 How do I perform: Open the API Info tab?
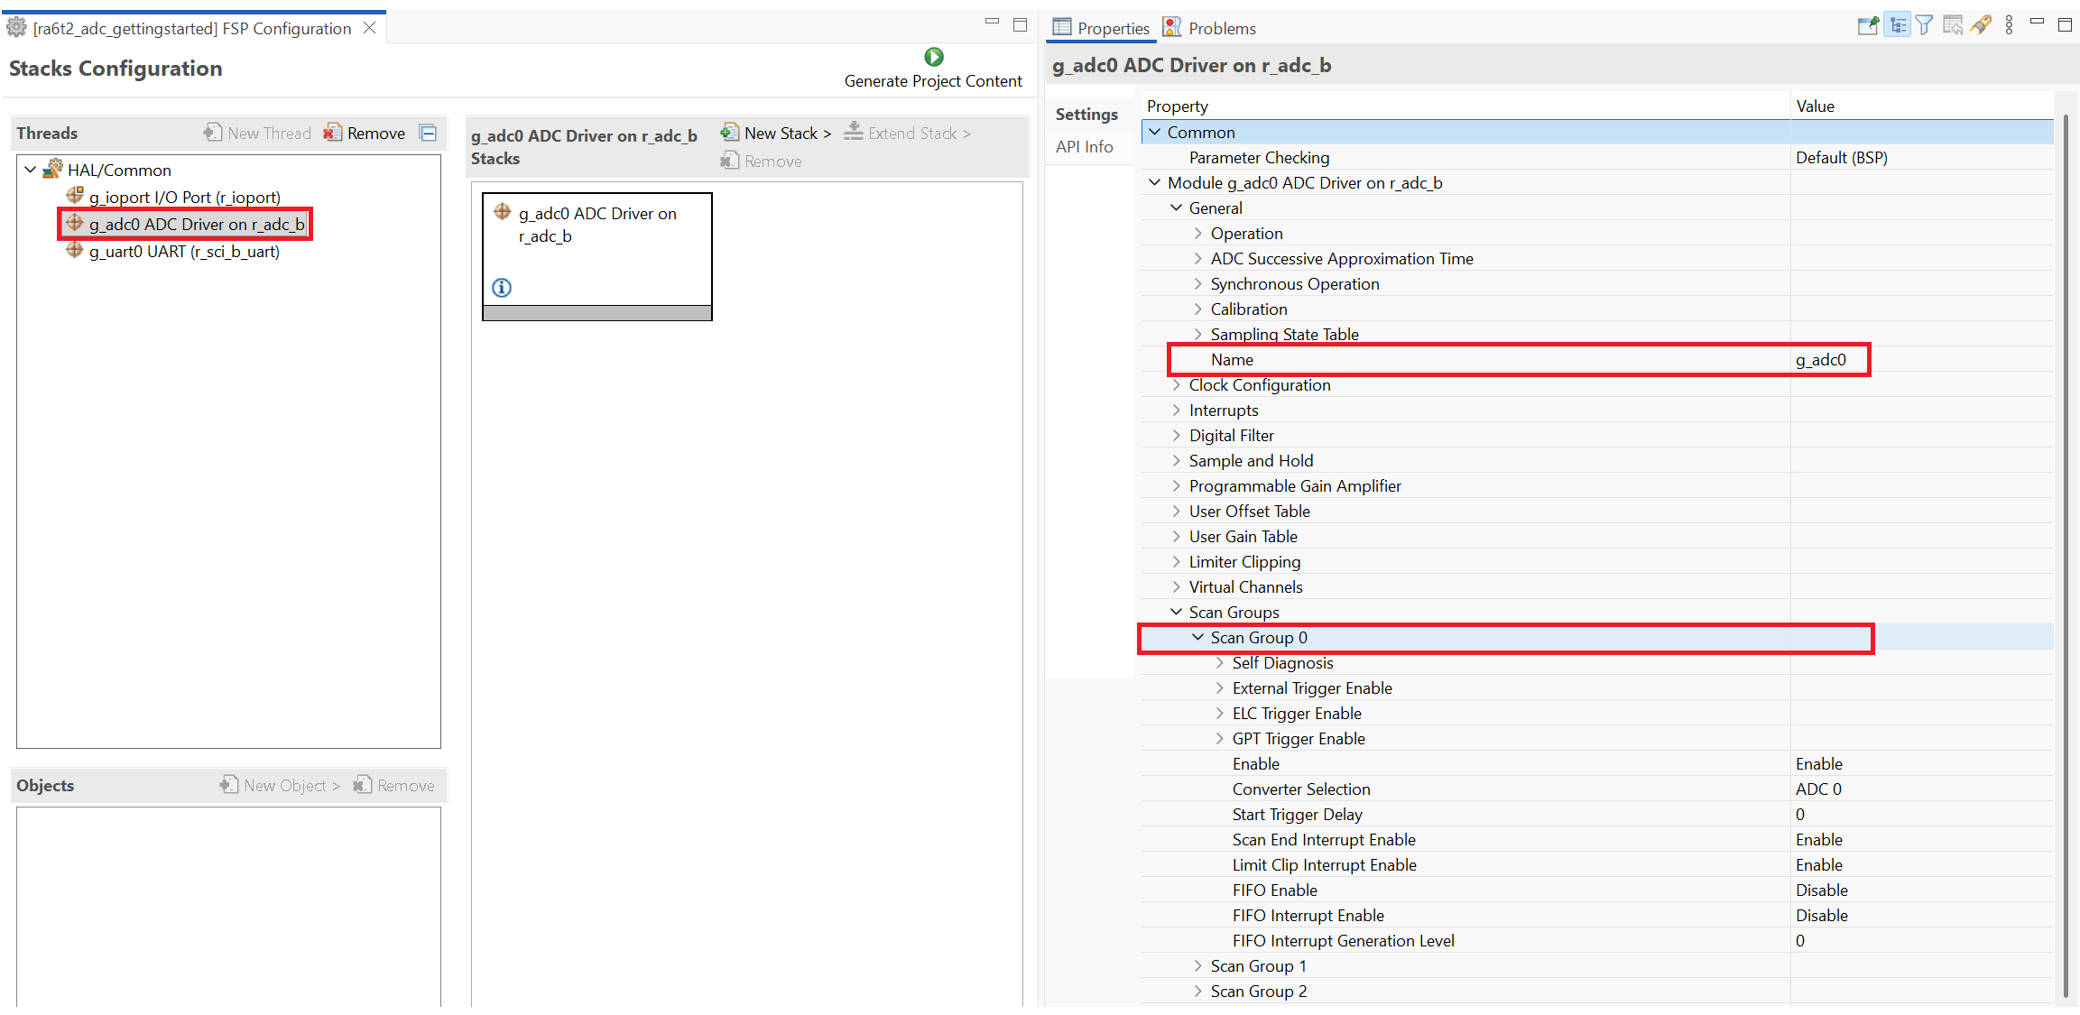(x=1084, y=147)
